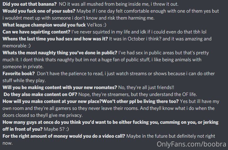The image size is (228, 150).
Task: Select "It was in October i think?" answer
Action: click(x=135, y=39)
